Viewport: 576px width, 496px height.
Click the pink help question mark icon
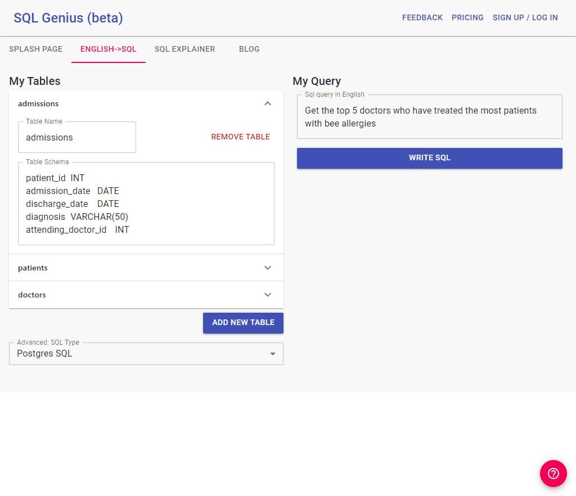(x=553, y=473)
